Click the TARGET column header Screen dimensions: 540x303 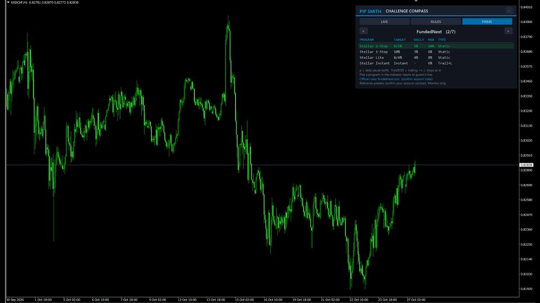[x=399, y=40]
